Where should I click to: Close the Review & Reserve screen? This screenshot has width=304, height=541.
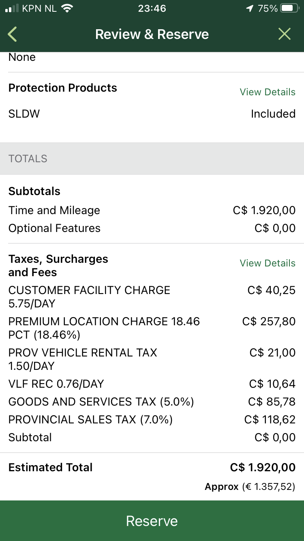[x=285, y=34]
